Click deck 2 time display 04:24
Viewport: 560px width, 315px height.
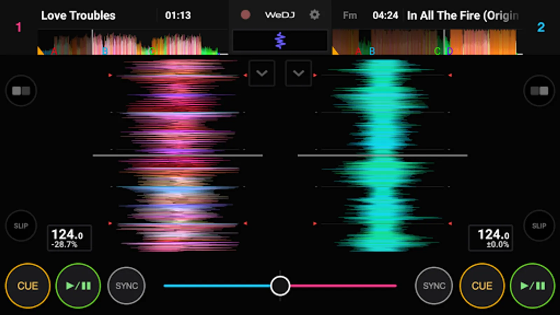coord(385,15)
